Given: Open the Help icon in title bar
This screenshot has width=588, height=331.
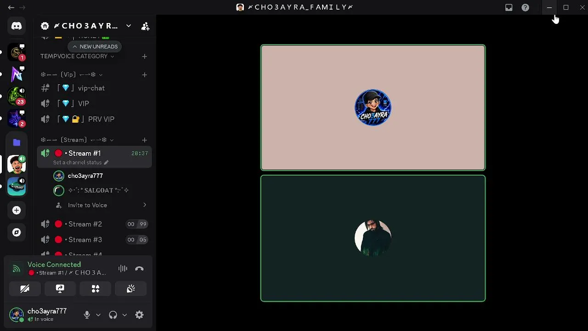Looking at the screenshot, I should 525,7.
